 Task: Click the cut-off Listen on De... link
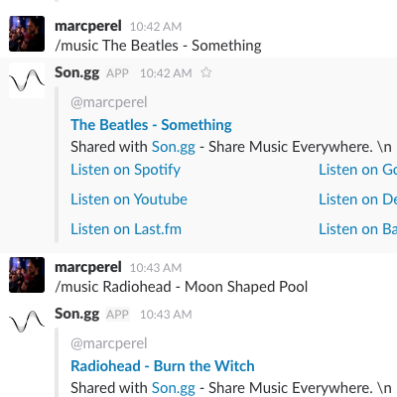[357, 199]
